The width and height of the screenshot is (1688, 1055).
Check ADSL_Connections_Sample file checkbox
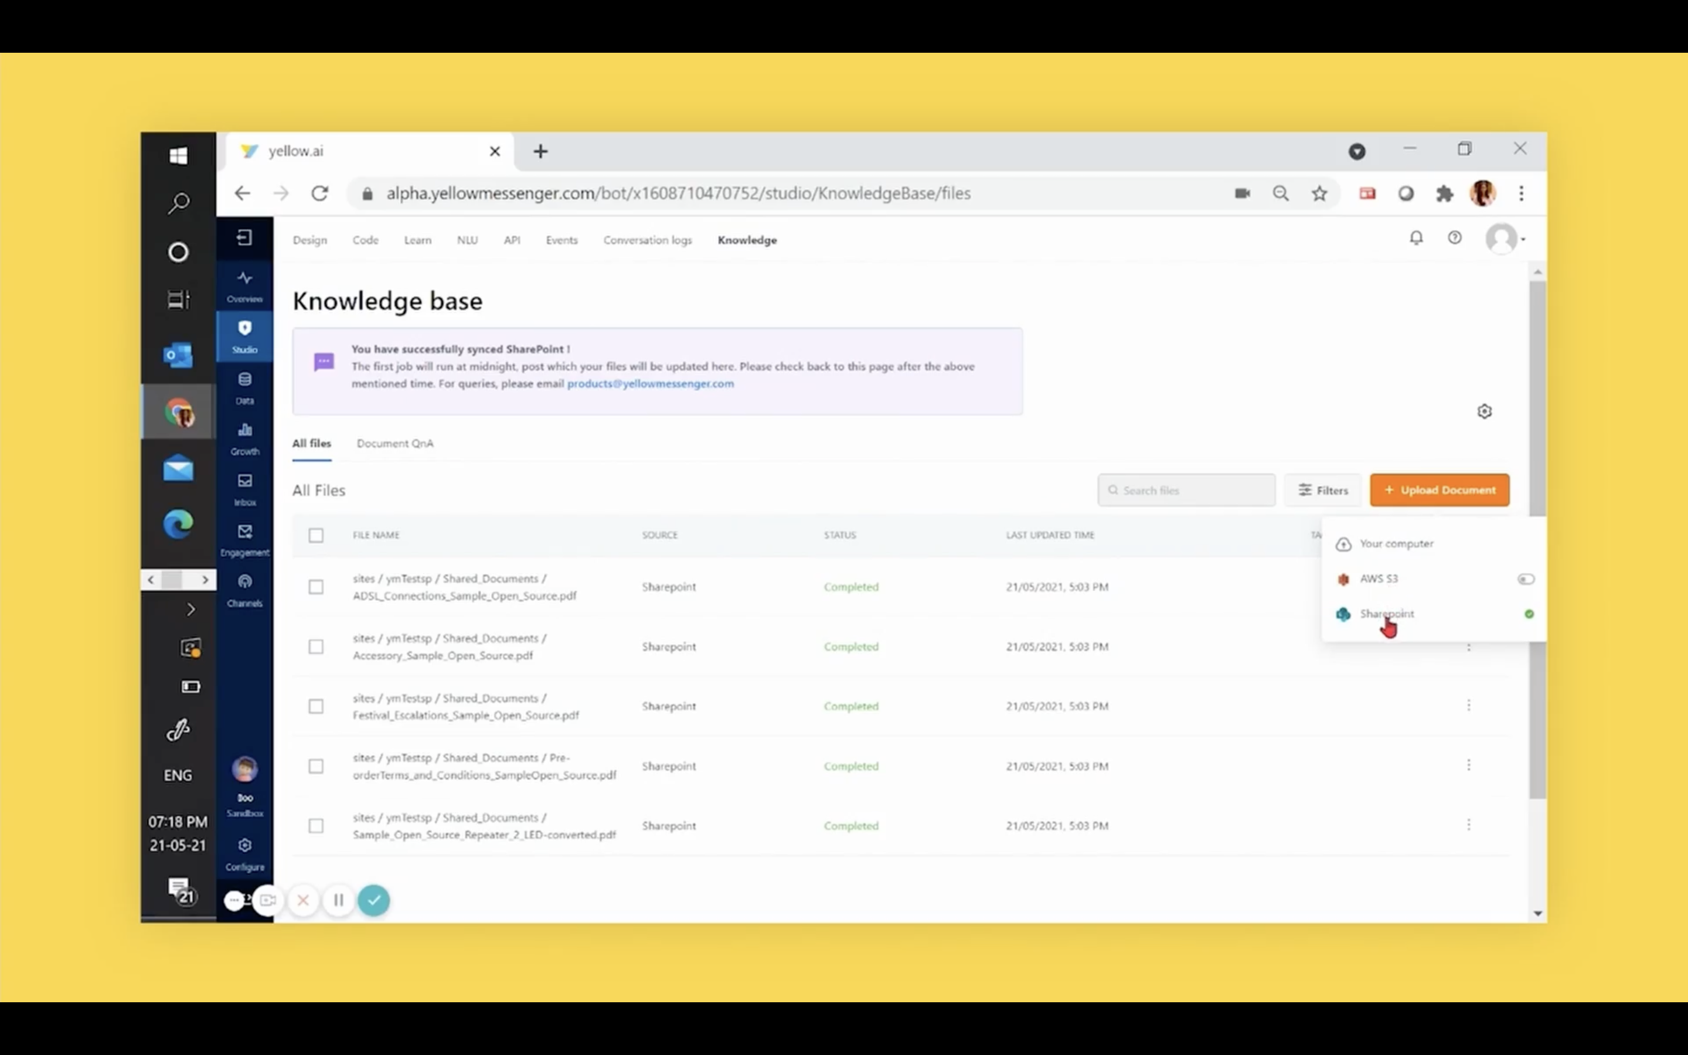click(x=316, y=587)
